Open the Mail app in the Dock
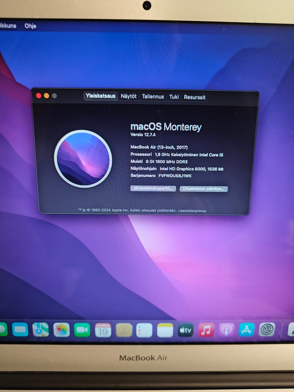The width and height of the screenshot is (294, 392). click(20, 330)
